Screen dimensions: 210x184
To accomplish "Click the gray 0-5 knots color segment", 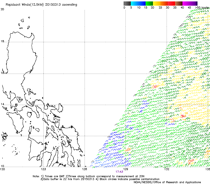I will pos(127,3).
